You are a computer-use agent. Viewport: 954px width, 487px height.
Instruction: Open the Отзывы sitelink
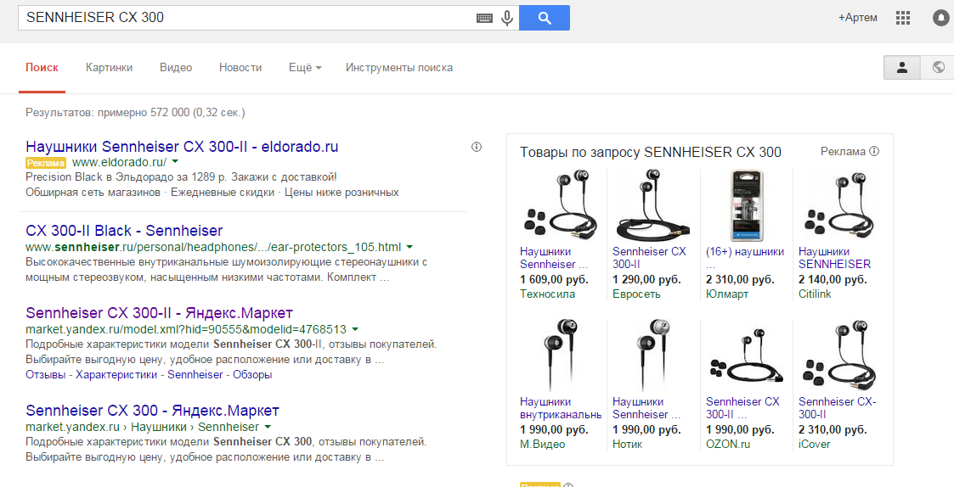tap(46, 374)
